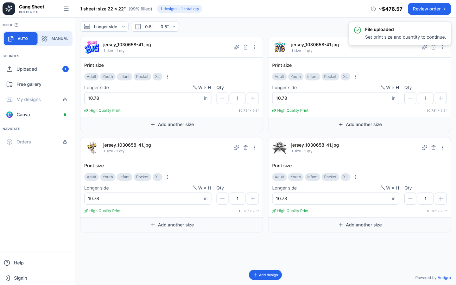Decrease quantity with minus on yellow Dream BIG card
Screen dimensions: 456x285
click(x=410, y=98)
